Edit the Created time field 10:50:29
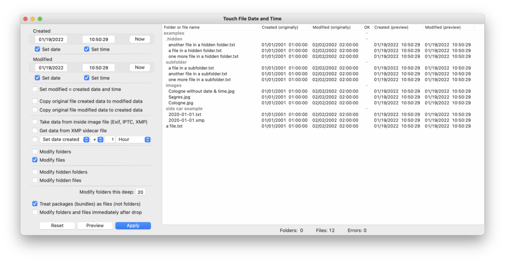This screenshot has height=262, width=505. coord(99,39)
